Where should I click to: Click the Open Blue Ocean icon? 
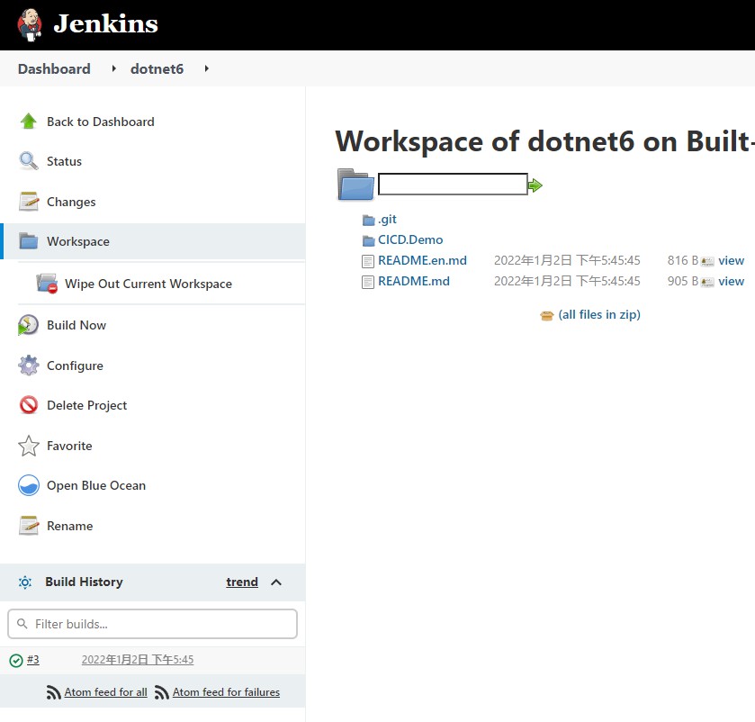point(29,485)
